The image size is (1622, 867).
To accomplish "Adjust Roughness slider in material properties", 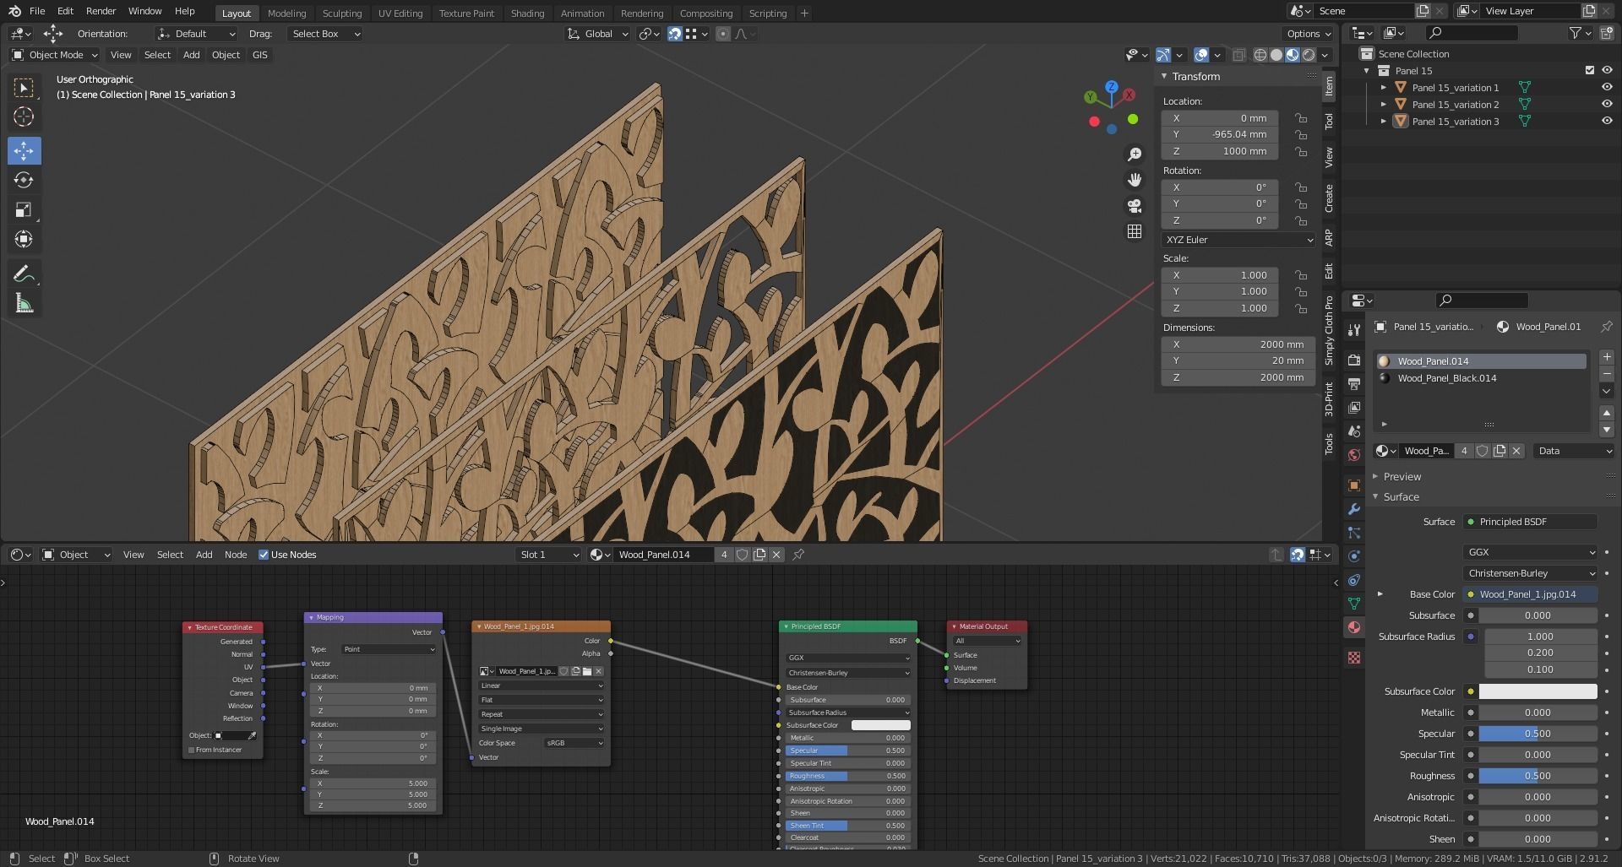I will (1538, 776).
